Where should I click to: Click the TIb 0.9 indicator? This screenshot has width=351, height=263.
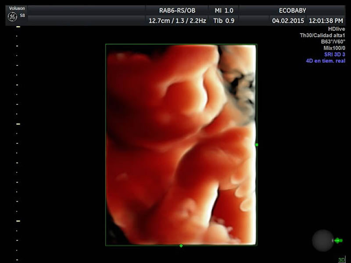[223, 20]
